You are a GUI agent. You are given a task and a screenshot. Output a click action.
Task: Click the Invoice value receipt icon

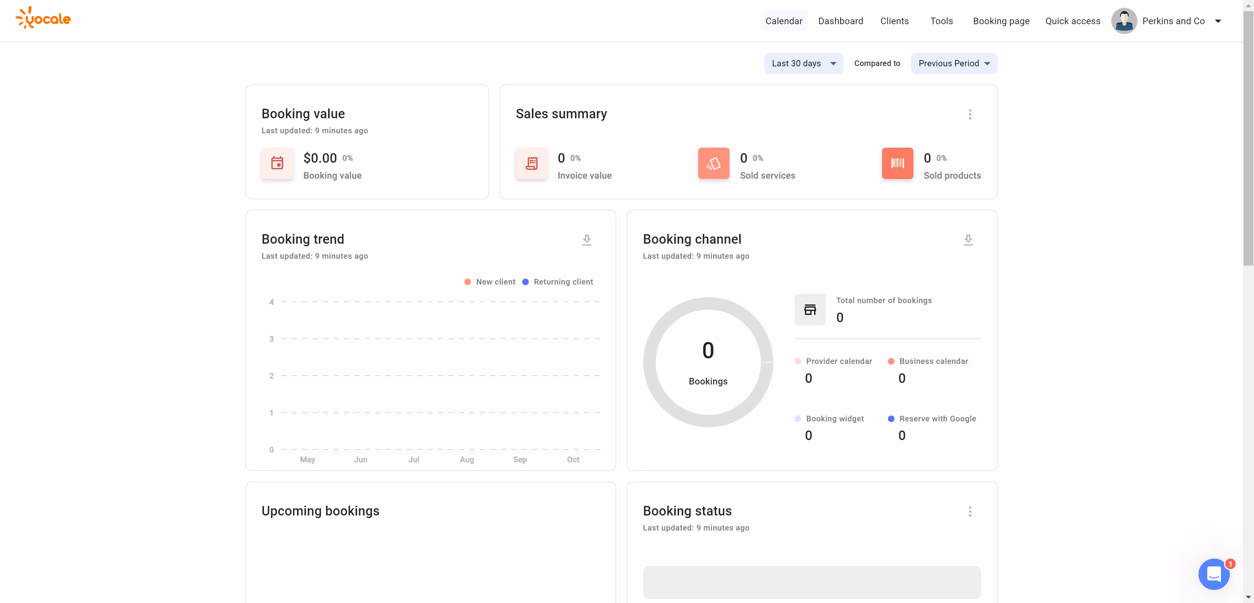click(532, 163)
